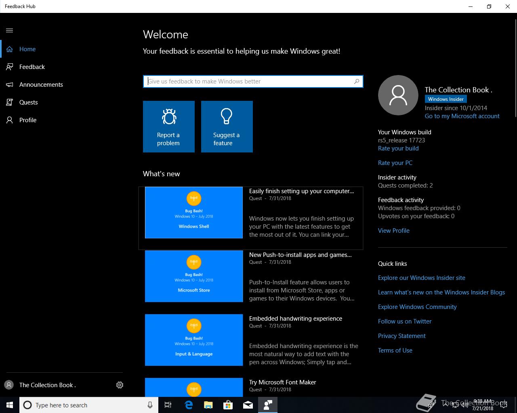Screen dimensions: 517x413
Task: Click the Rate your build link
Action: [398, 148]
